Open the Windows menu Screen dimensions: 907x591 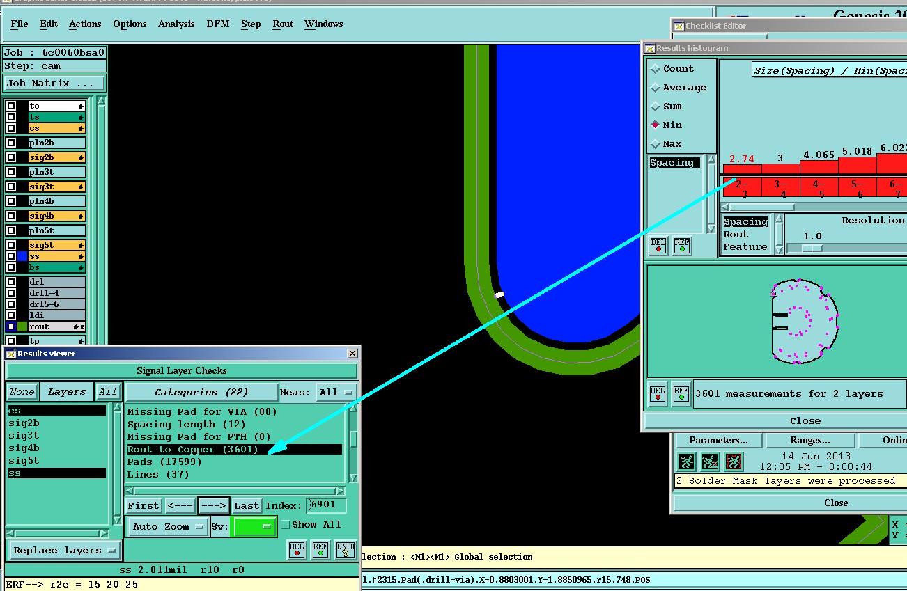324,24
